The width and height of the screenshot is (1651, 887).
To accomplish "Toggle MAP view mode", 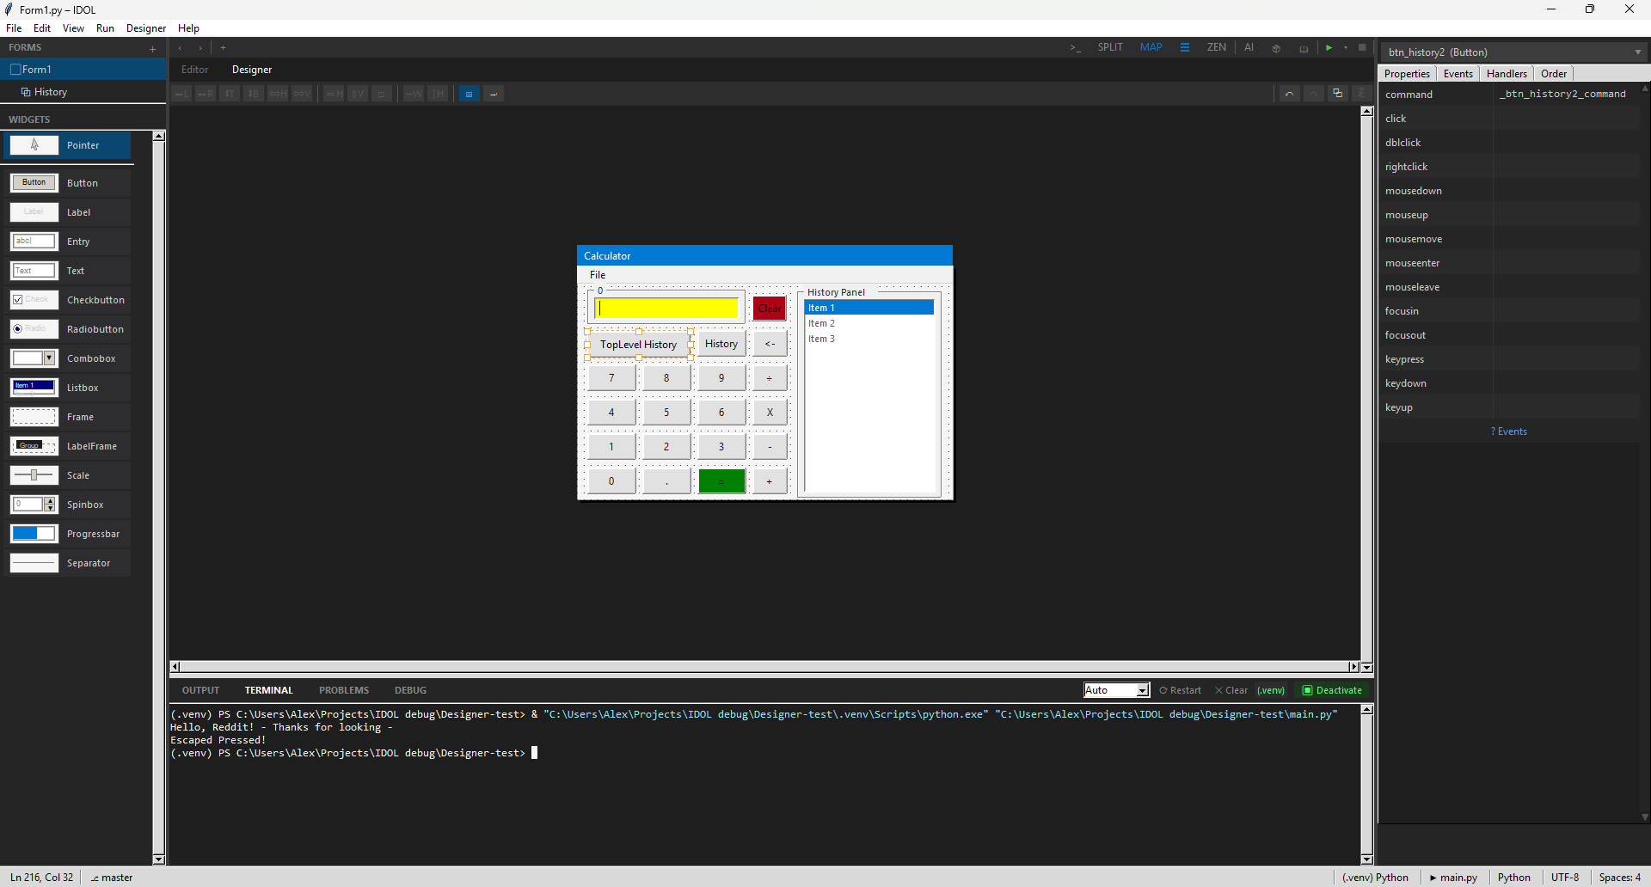I will [1151, 48].
